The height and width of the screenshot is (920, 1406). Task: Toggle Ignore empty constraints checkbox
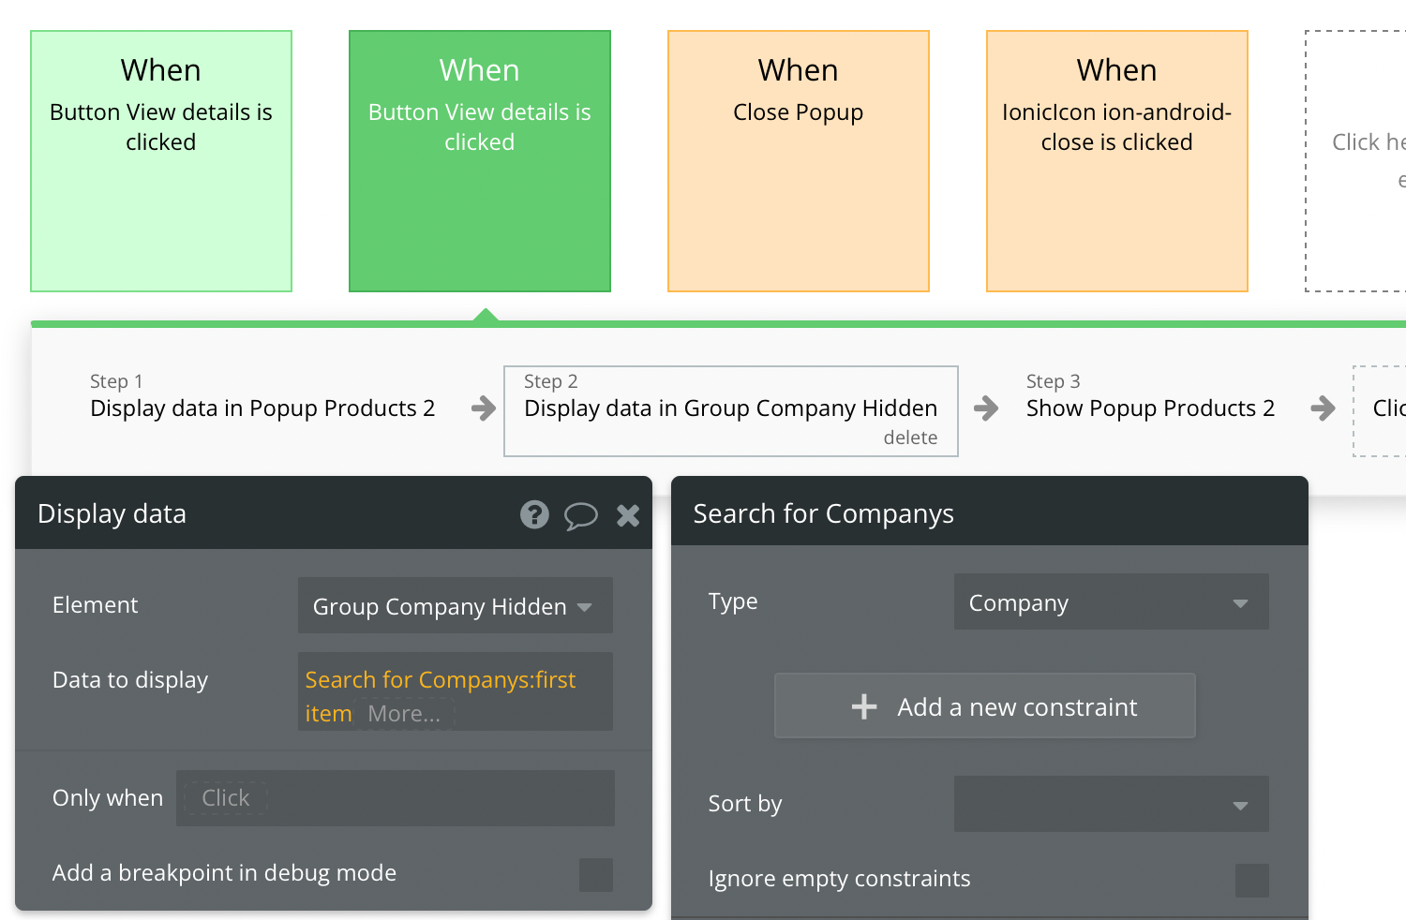point(1252,881)
